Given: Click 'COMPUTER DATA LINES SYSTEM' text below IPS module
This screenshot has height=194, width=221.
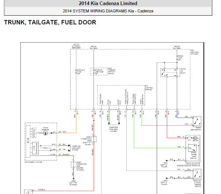Looking at the screenshot, I should (114, 129).
